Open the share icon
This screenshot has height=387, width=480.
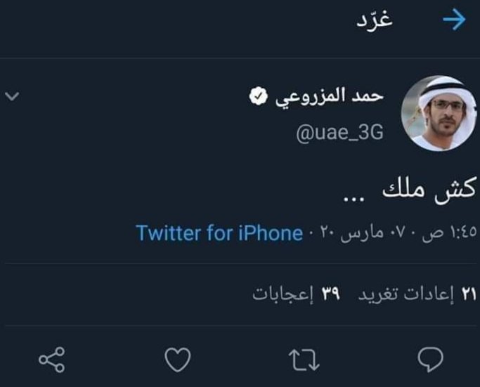pos(52,360)
